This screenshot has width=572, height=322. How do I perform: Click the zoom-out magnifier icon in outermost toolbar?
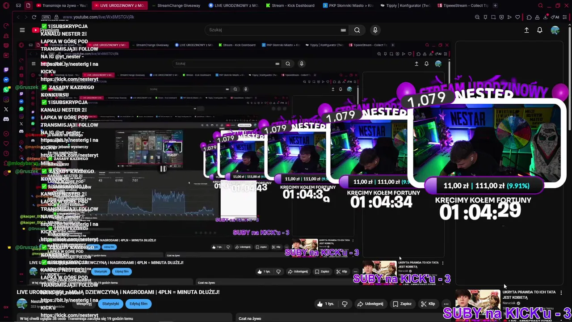click(477, 17)
